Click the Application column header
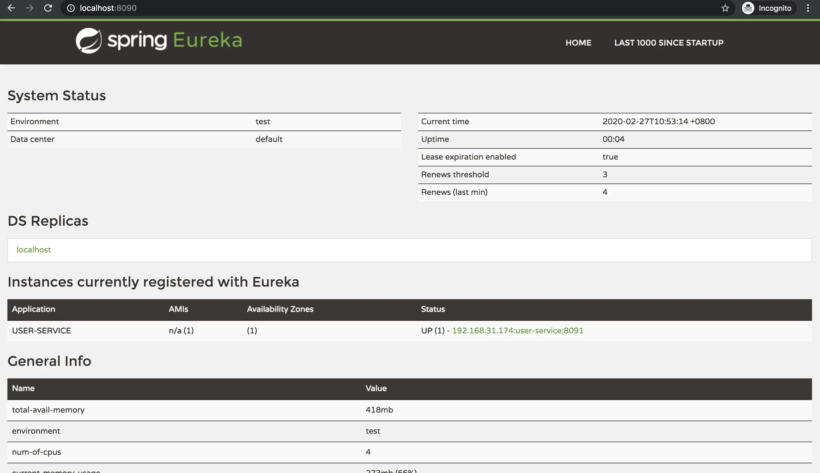The width and height of the screenshot is (820, 473). tap(33, 309)
